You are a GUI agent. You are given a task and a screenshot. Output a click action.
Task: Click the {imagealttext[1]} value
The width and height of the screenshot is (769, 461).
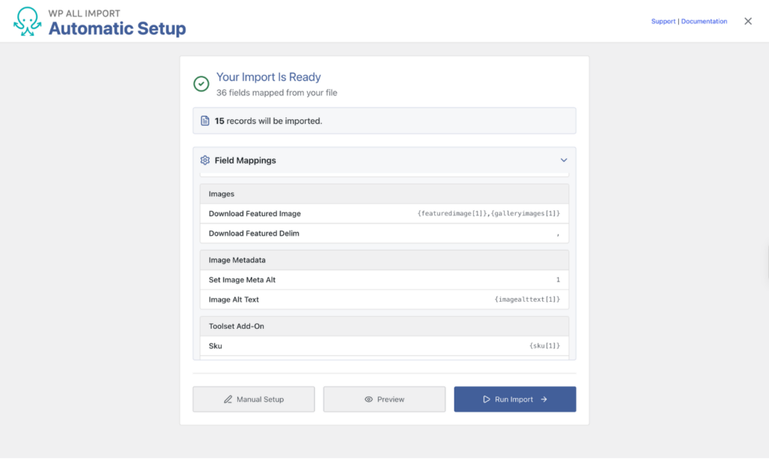pos(527,299)
